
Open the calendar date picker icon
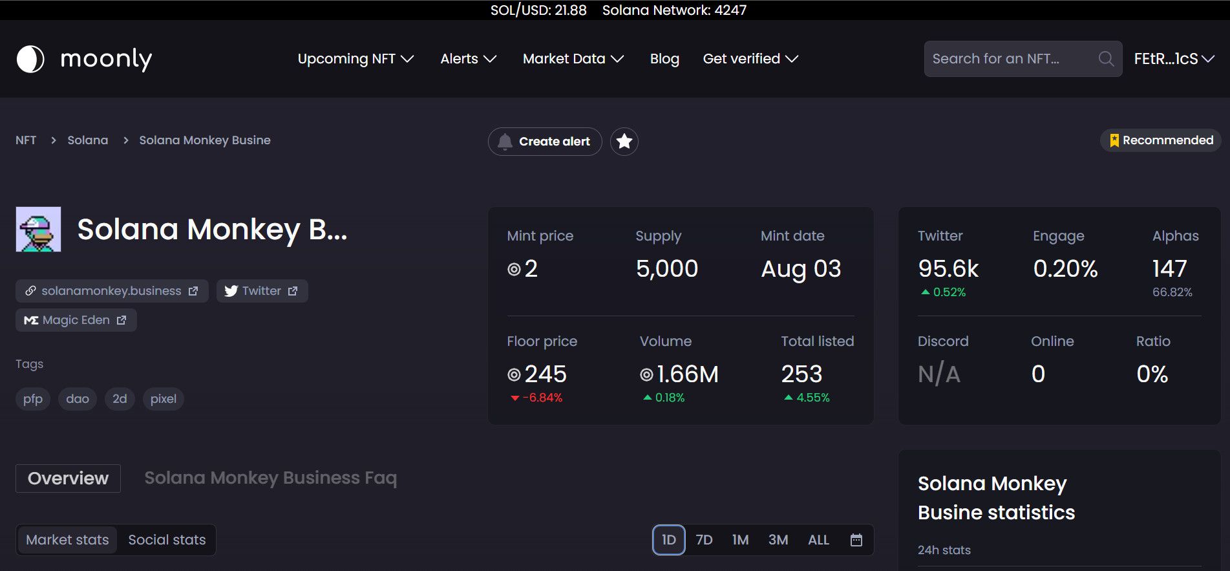(x=856, y=540)
